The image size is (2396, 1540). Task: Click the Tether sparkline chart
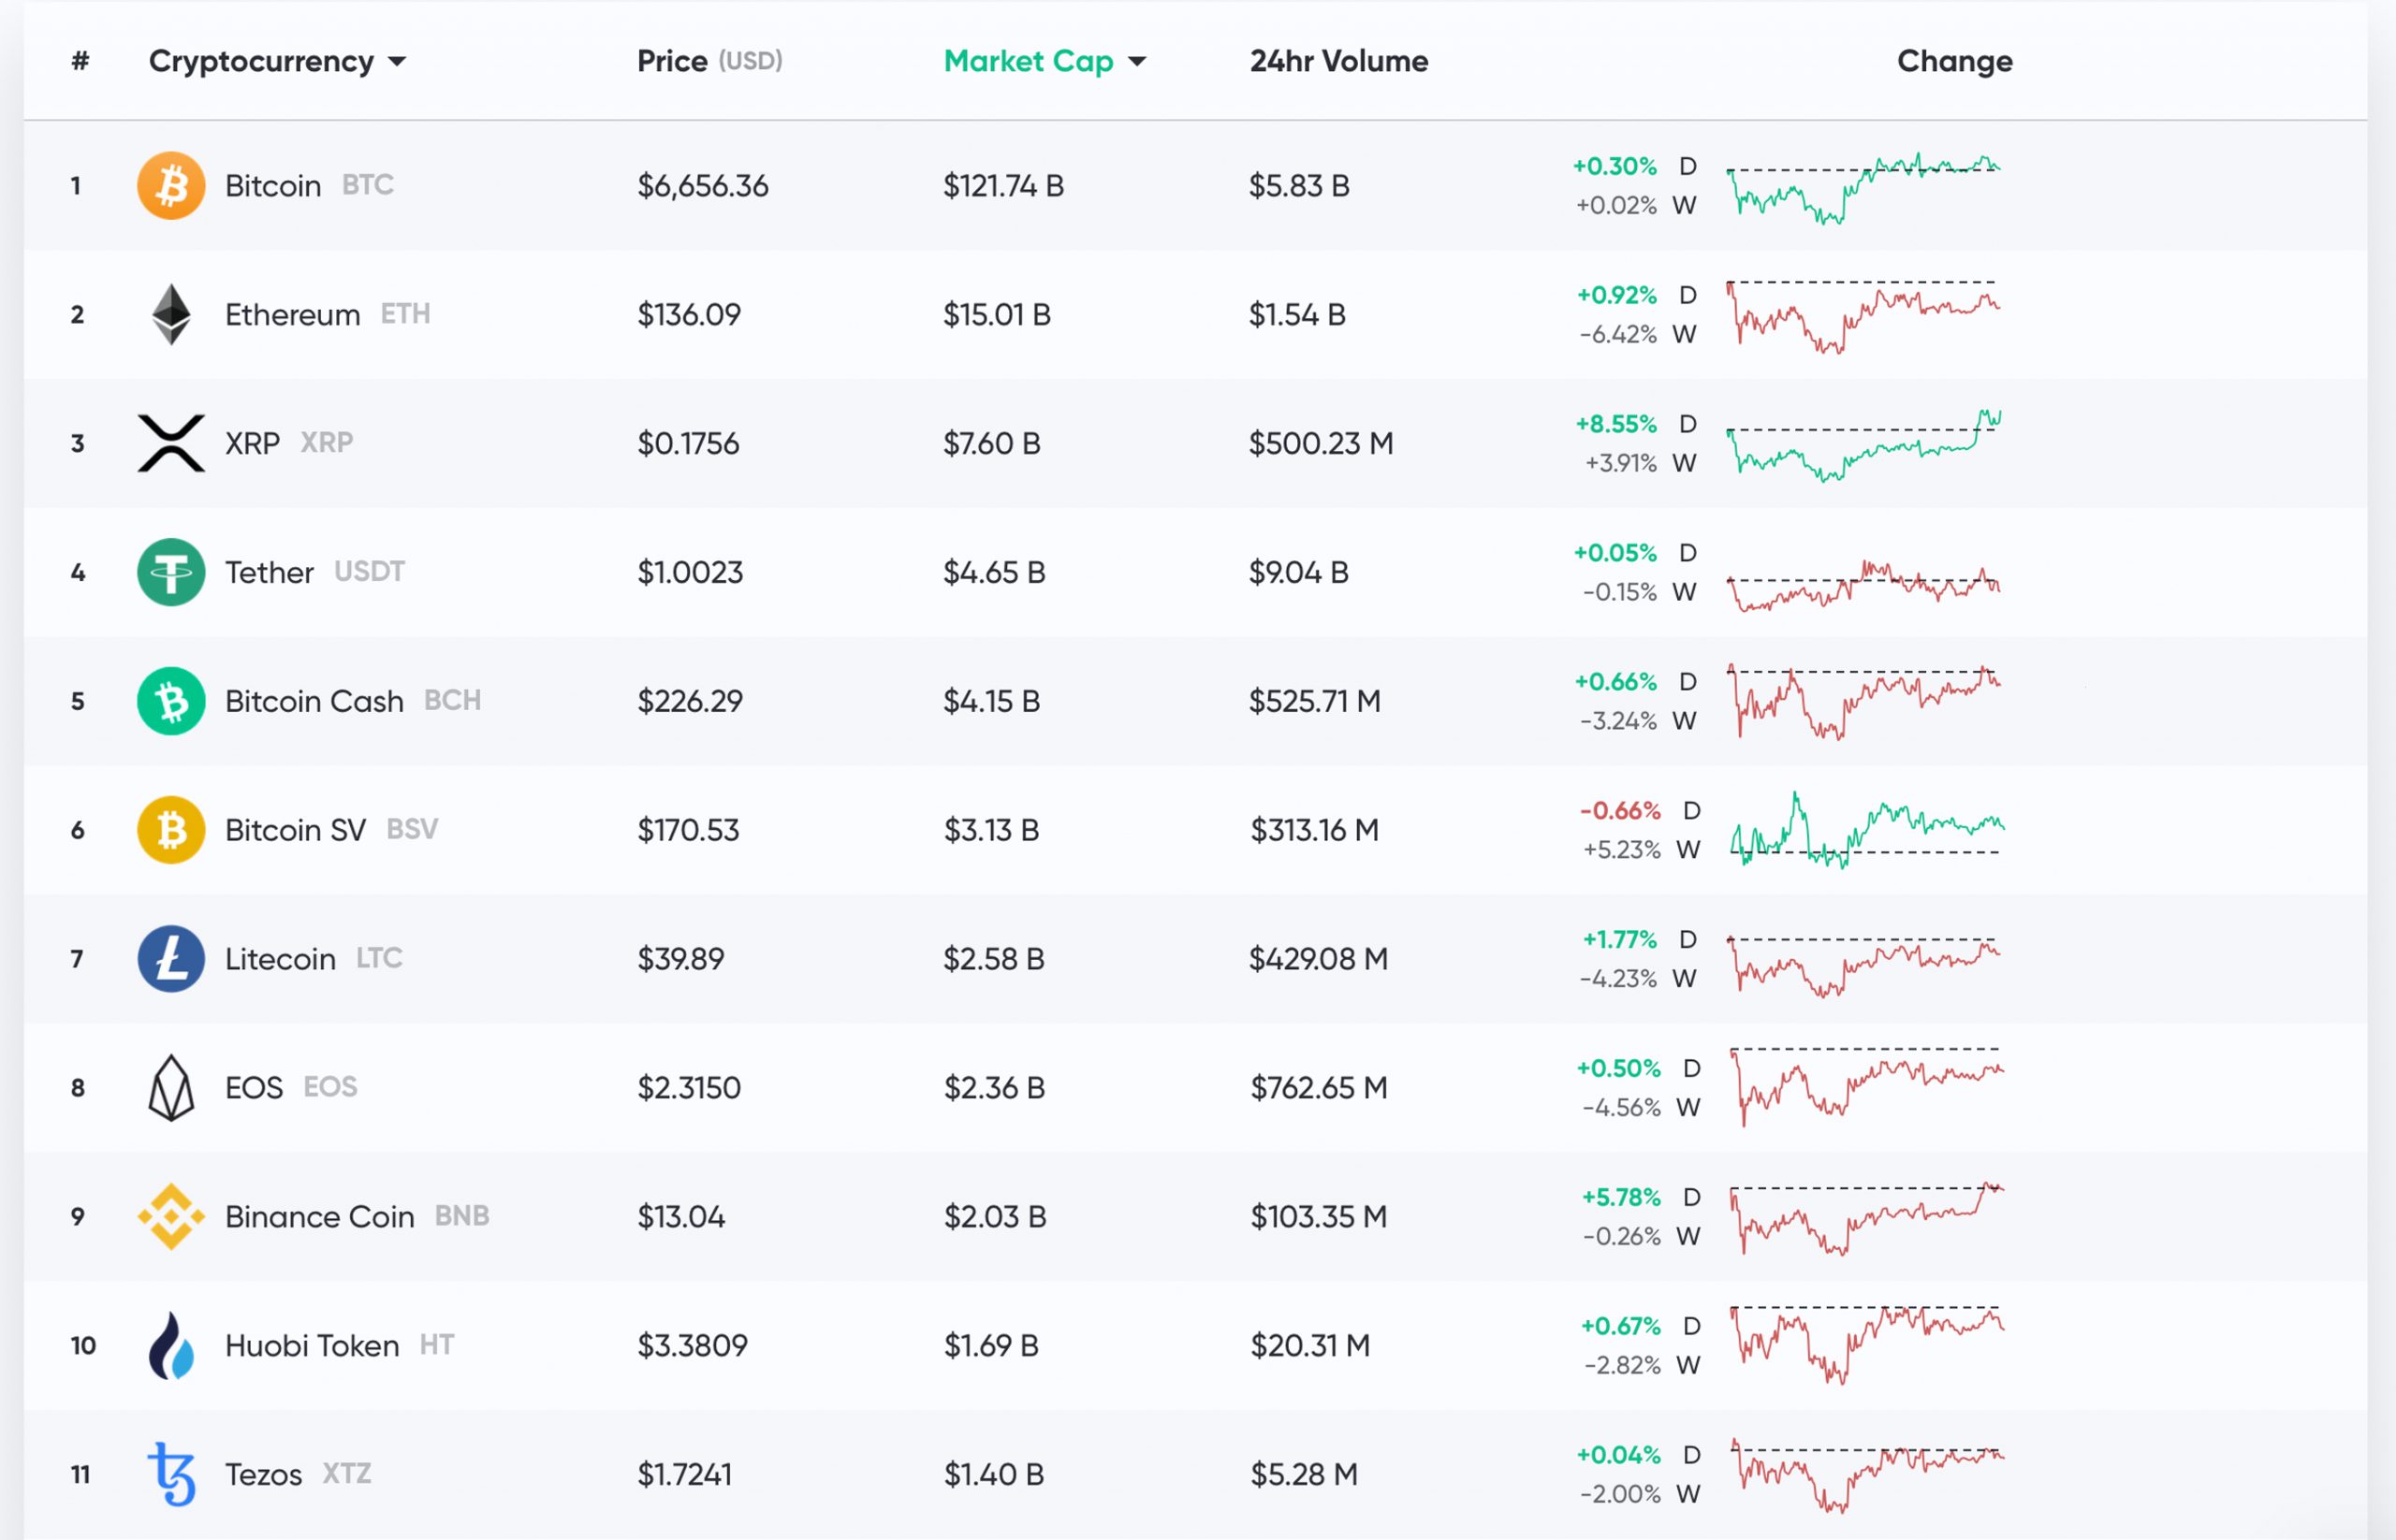tap(1863, 586)
